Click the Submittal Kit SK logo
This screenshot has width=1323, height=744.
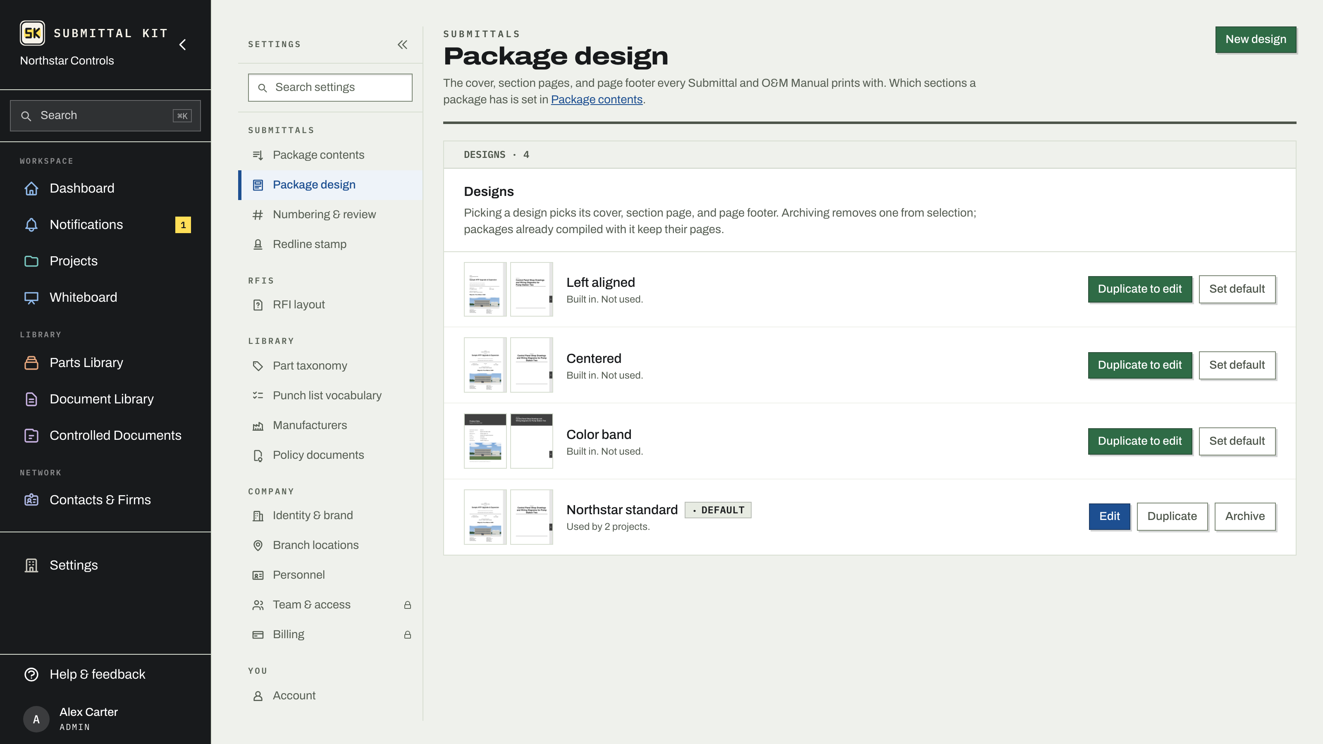32,33
